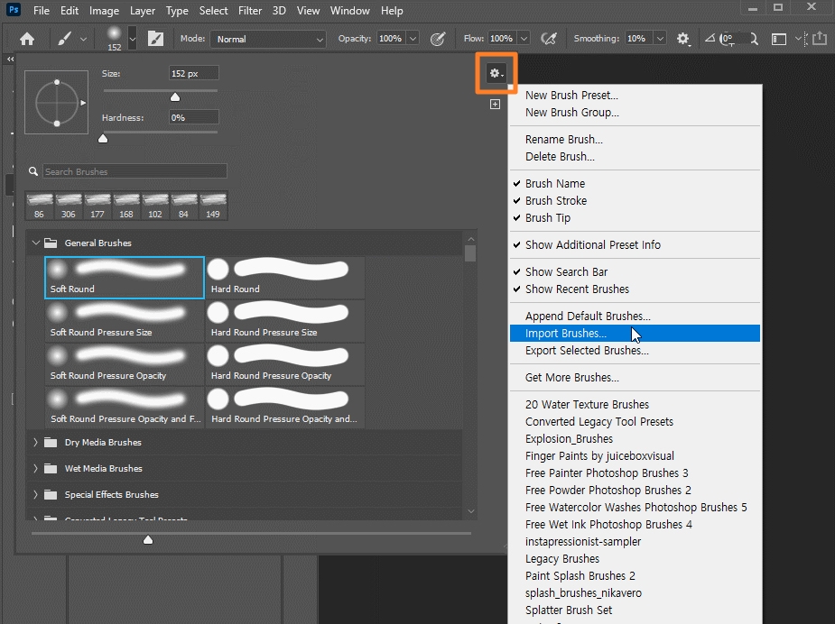Collapse the General Brushes group
This screenshot has height=624, width=835.
pyautogui.click(x=36, y=243)
